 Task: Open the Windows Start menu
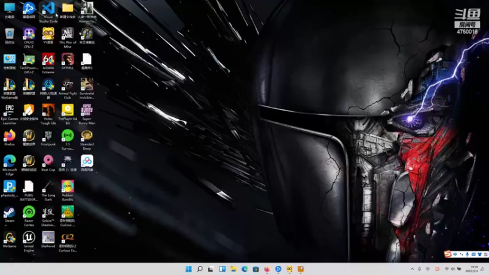pyautogui.click(x=189, y=269)
